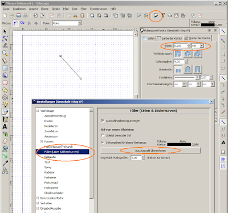Click the Print toolbar icon
228x213 pixels.
[25, 15]
